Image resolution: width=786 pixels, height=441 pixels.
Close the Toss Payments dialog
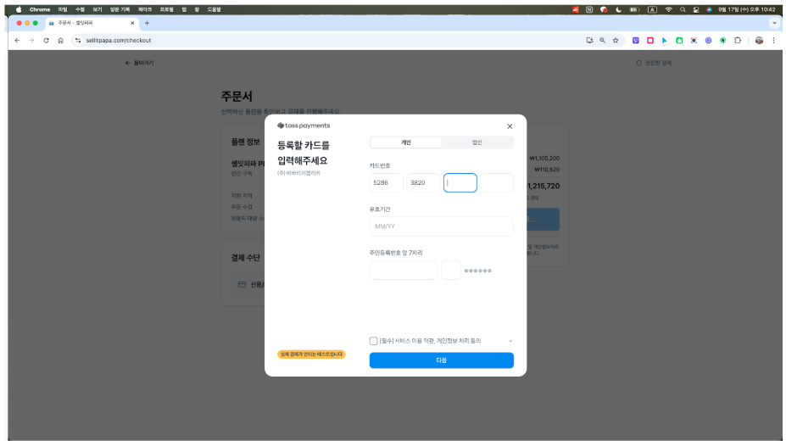pyautogui.click(x=510, y=126)
